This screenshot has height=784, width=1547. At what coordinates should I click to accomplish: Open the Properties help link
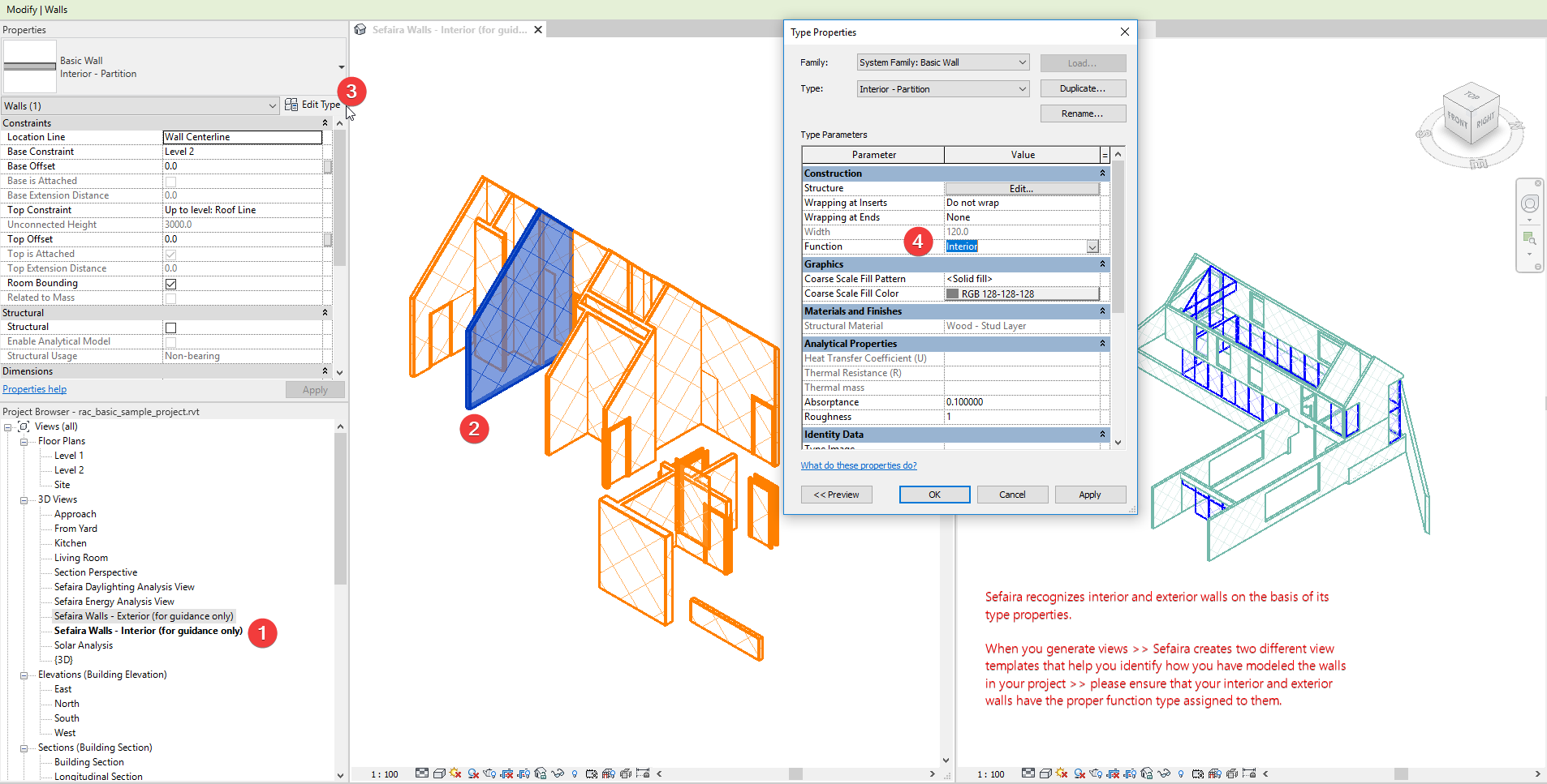35,389
